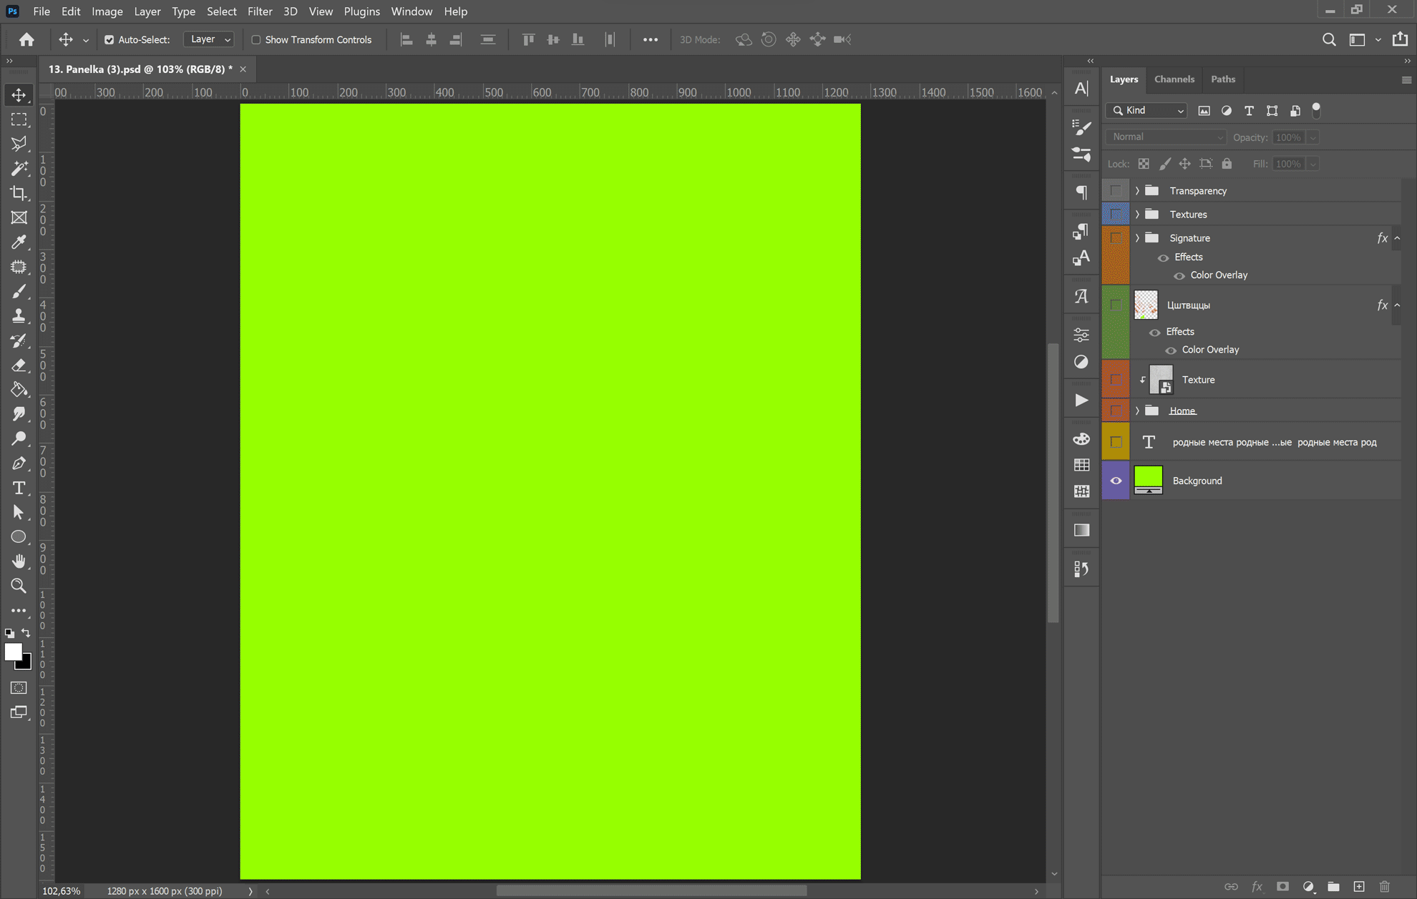1417x899 pixels.
Task: Click the foreground color swatch
Action: pyautogui.click(x=12, y=651)
